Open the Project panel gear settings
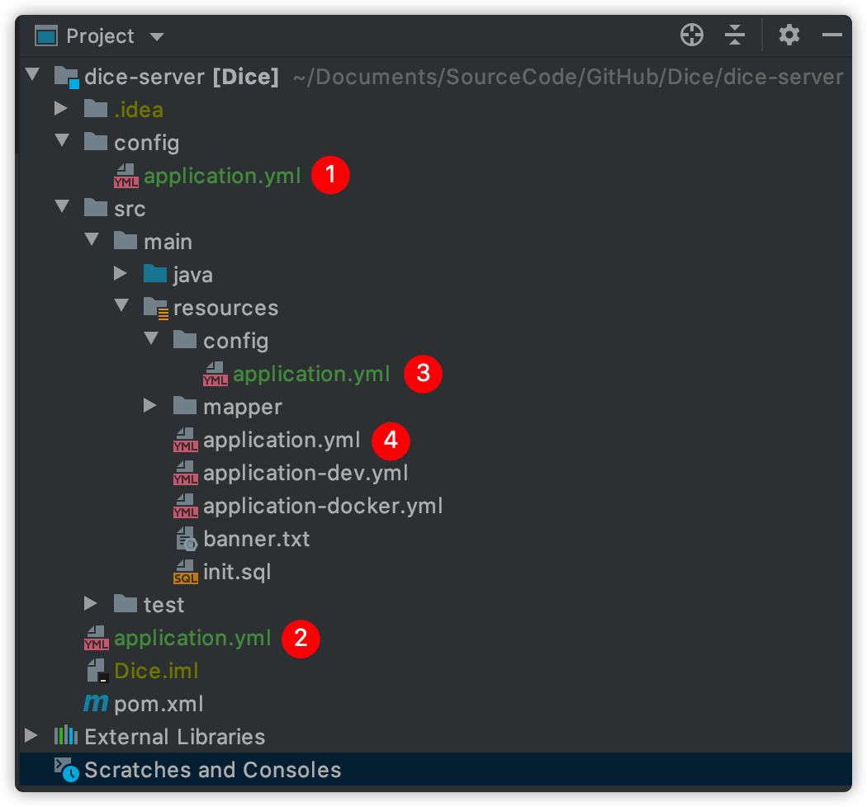Screen dimensions: 867x807 tap(789, 35)
